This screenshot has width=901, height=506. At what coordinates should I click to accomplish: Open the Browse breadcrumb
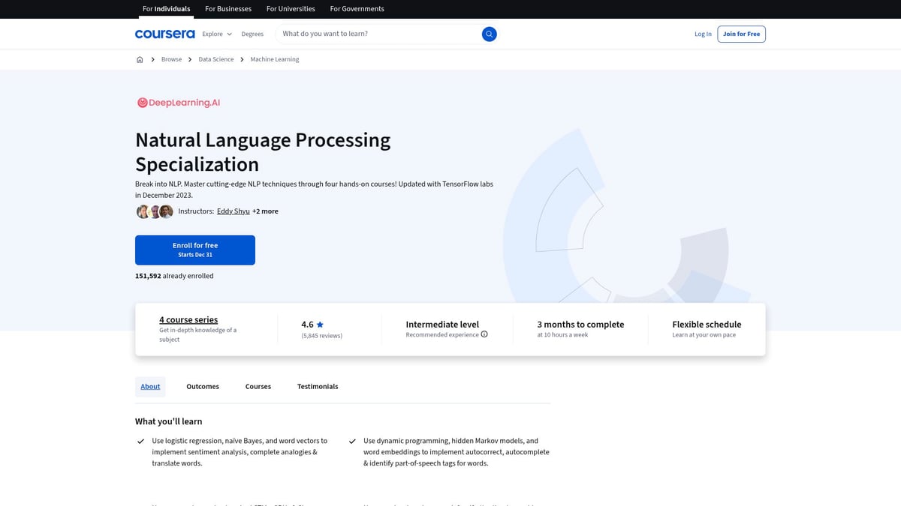[171, 59]
